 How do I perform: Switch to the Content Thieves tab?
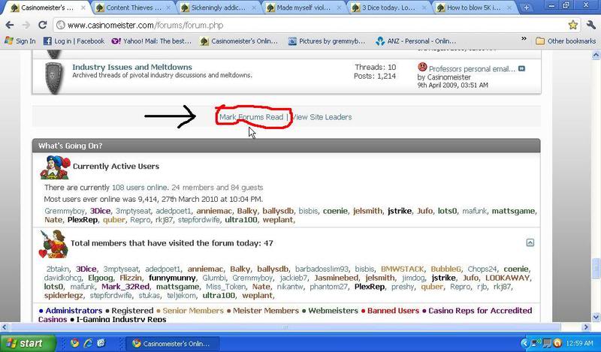[x=133, y=8]
